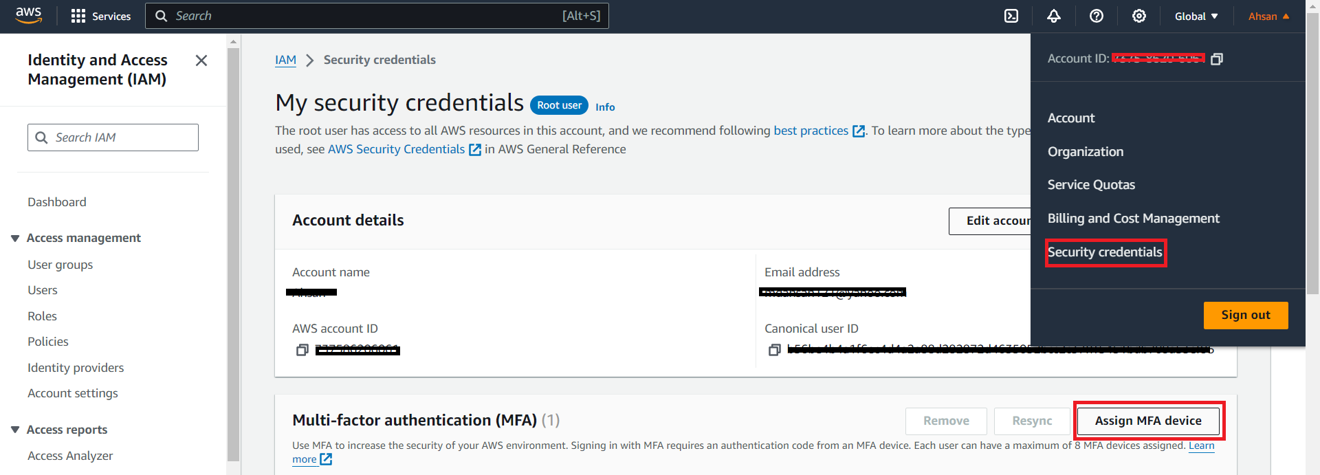
Task: Select Security credentials from account menu
Action: [1105, 252]
